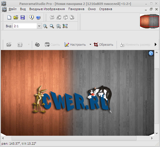Open the Входные Изображения menu
160x147 pixels.
click(47, 9)
